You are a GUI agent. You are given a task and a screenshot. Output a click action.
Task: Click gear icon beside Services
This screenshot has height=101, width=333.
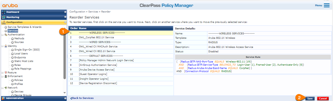pyautogui.click(x=6, y=31)
